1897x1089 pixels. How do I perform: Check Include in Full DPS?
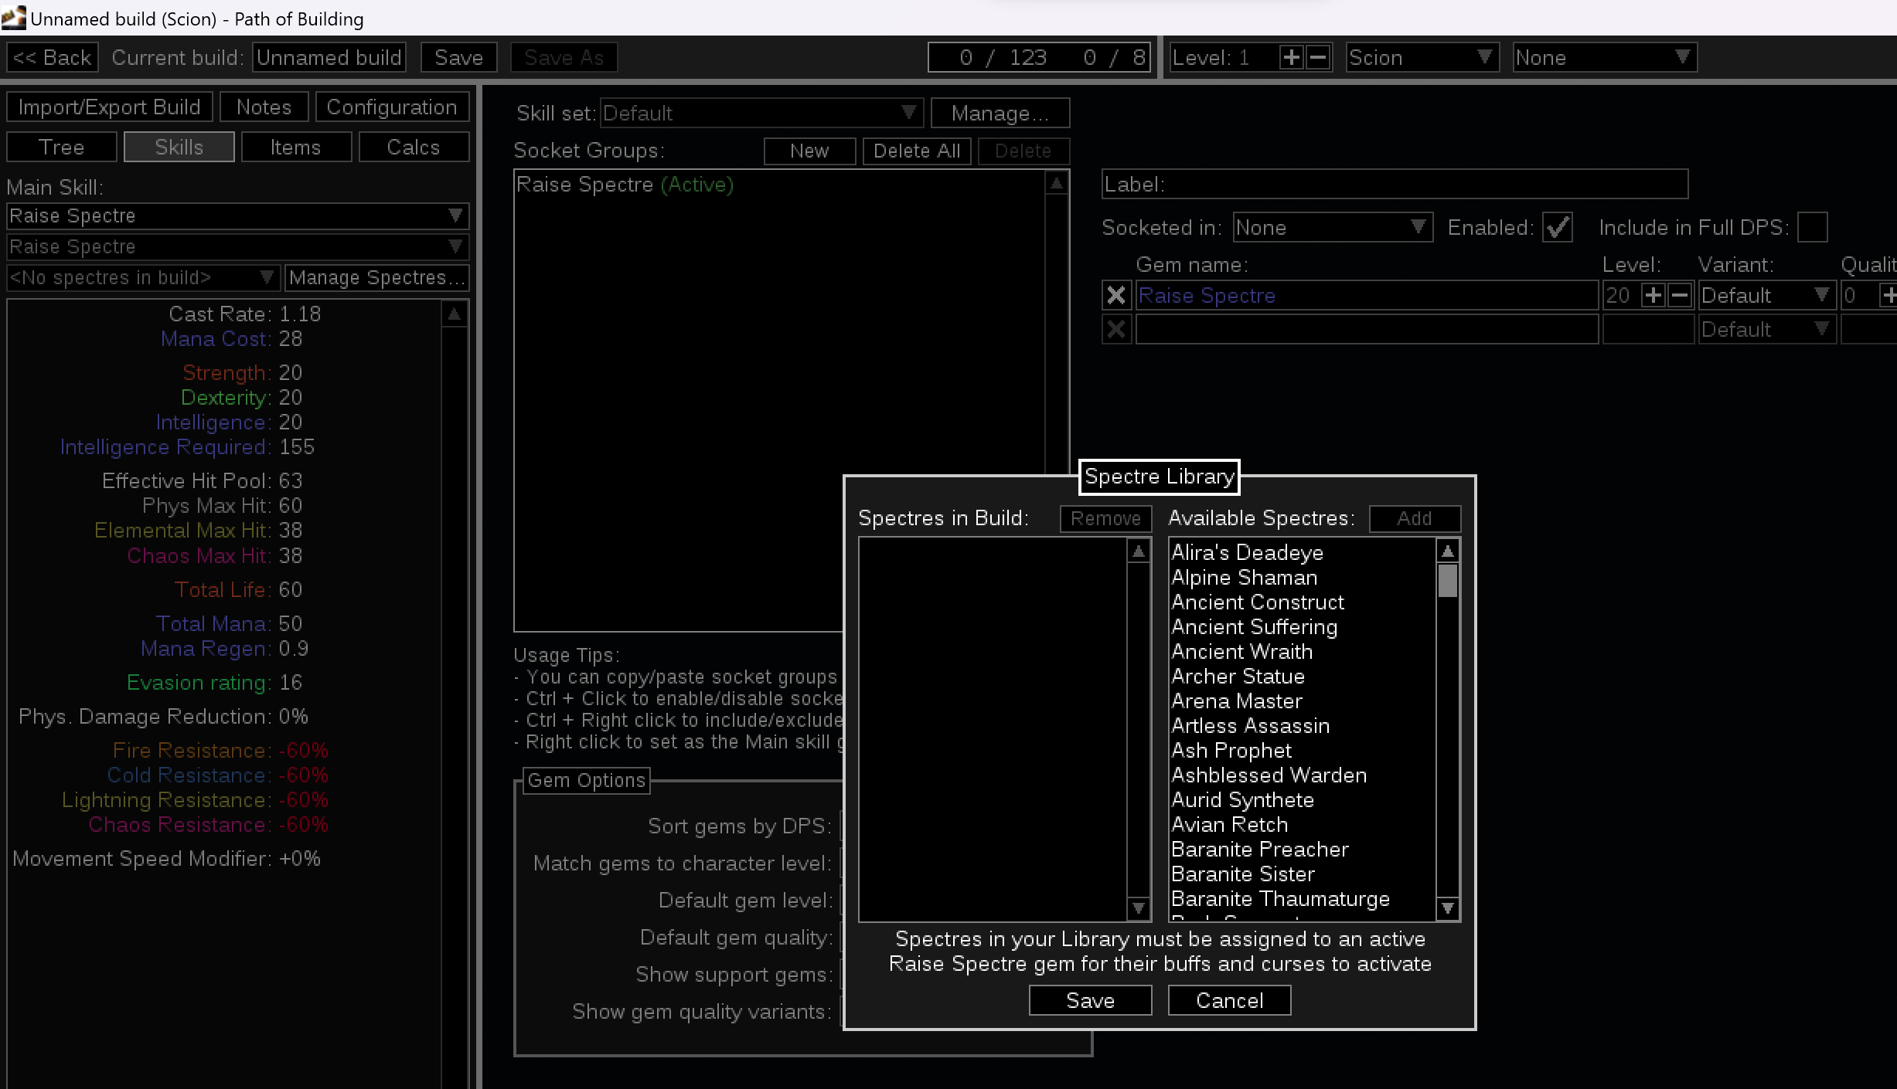[x=1812, y=227]
